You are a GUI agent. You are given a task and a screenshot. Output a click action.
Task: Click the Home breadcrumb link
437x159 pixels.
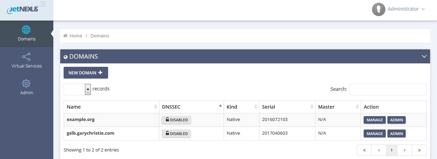[76, 36]
